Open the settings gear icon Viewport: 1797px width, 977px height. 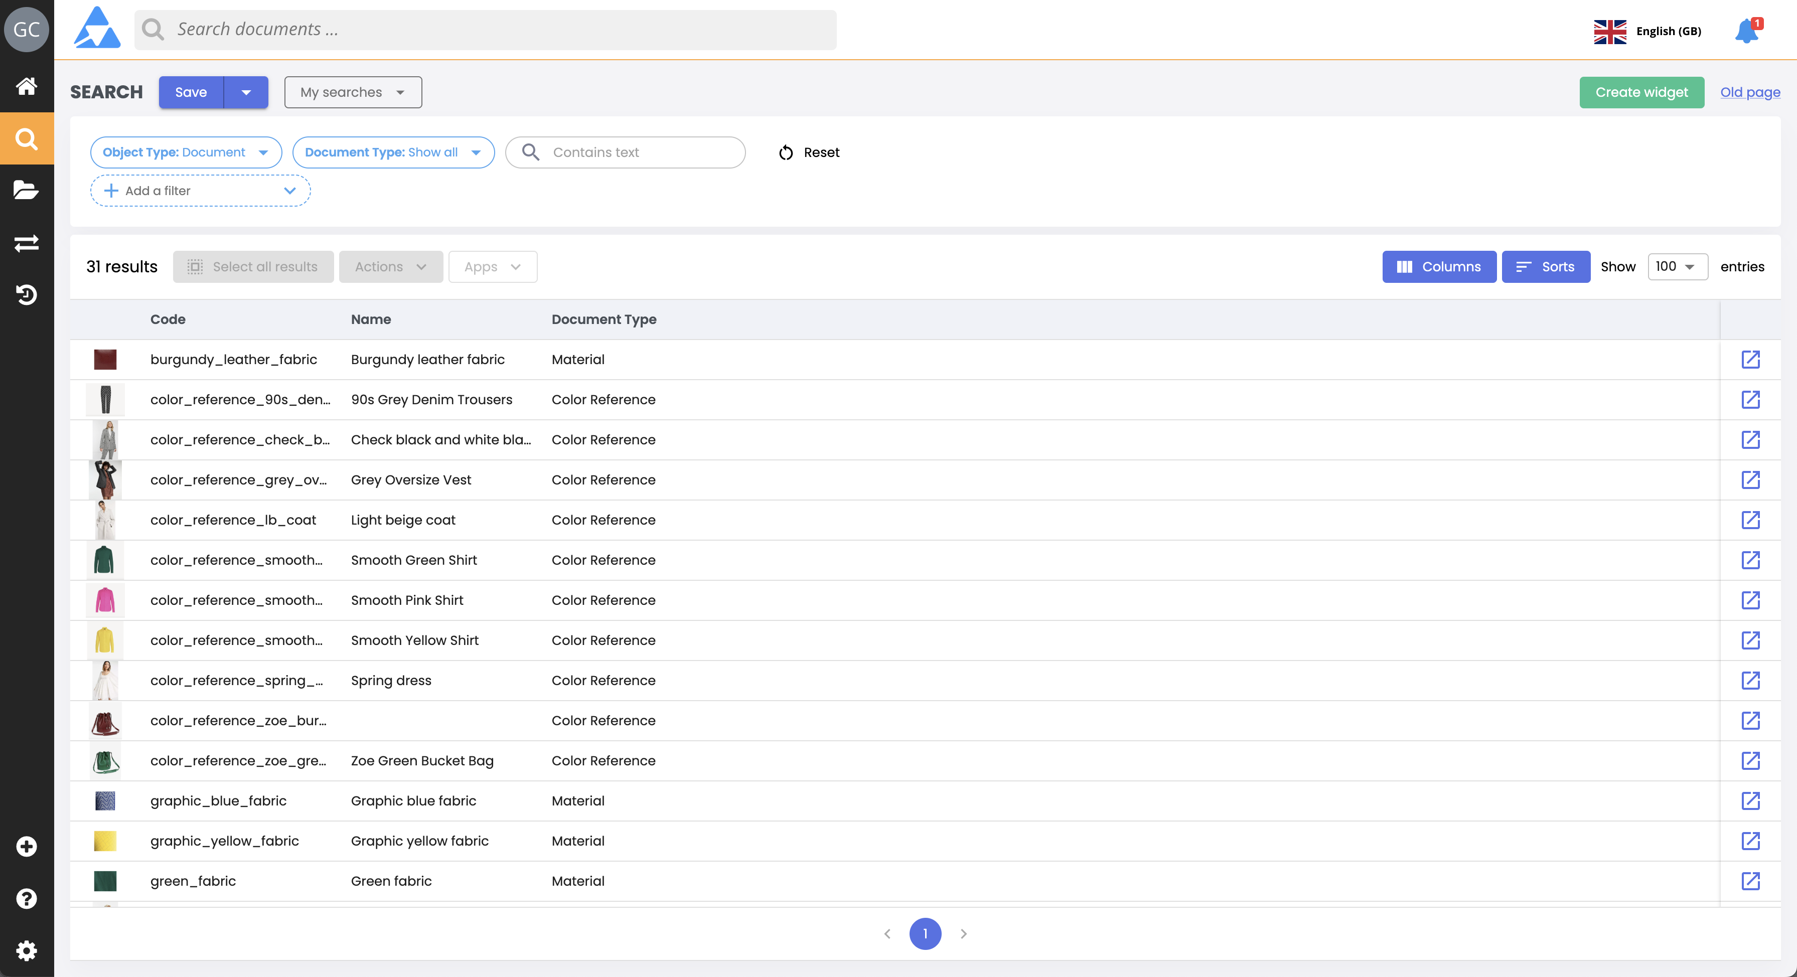point(27,950)
